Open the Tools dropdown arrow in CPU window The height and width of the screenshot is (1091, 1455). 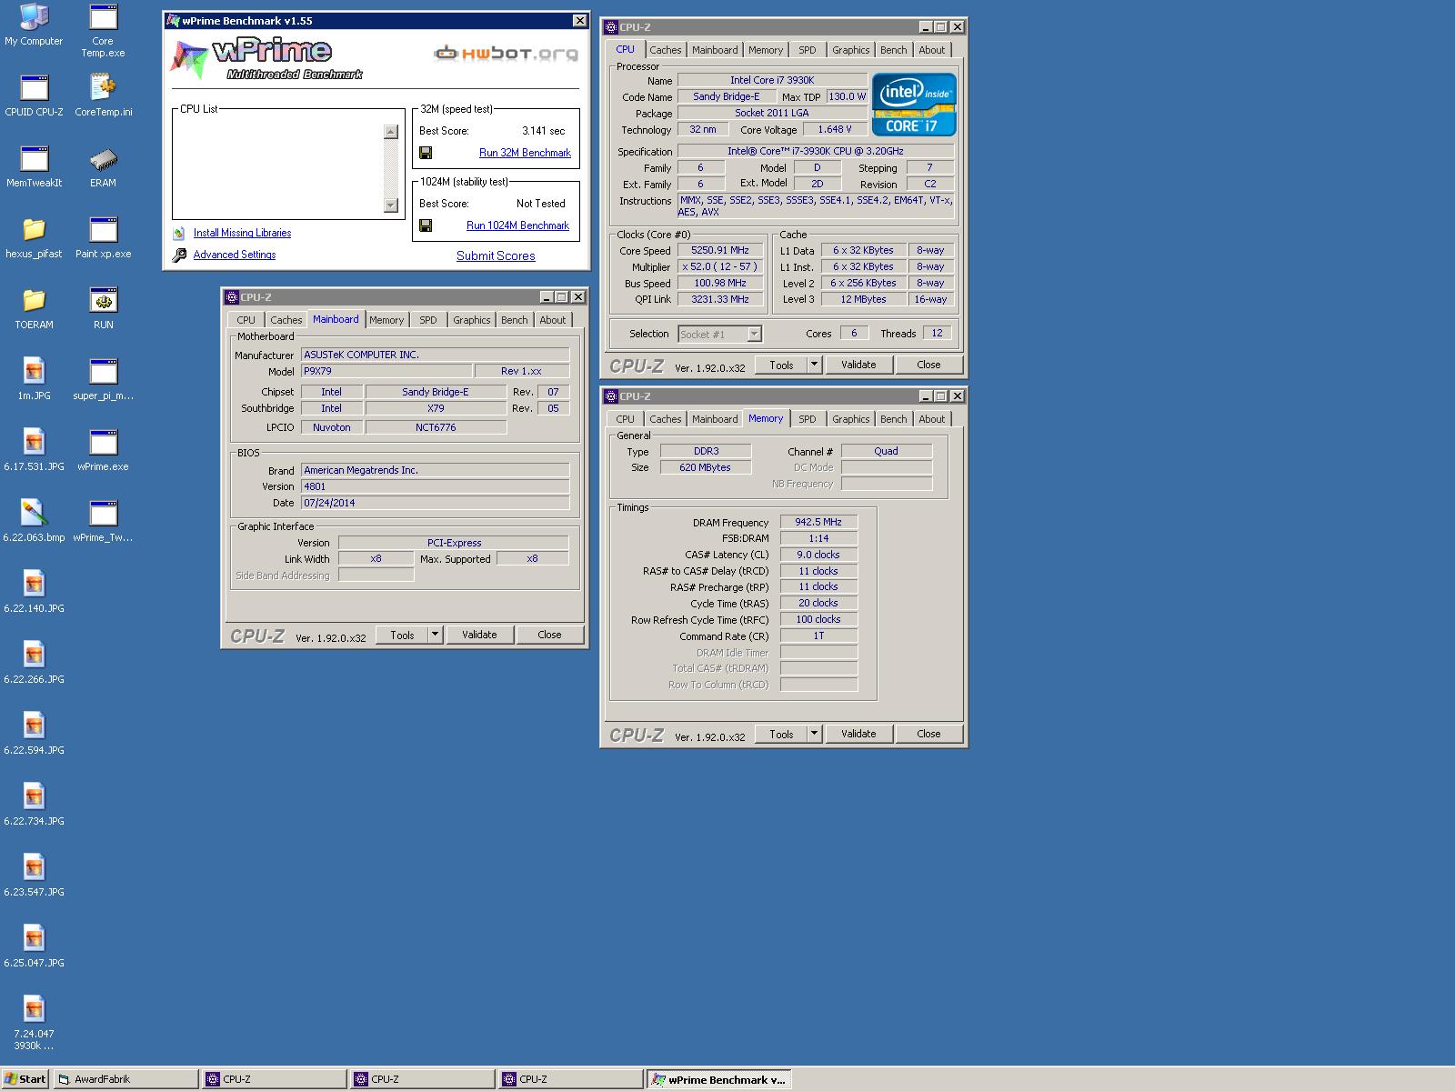pos(814,365)
